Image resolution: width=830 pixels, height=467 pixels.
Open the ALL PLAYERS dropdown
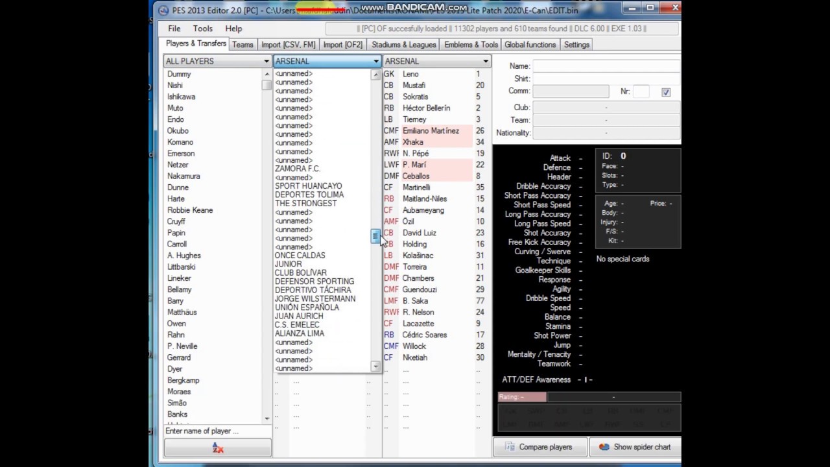click(x=217, y=61)
